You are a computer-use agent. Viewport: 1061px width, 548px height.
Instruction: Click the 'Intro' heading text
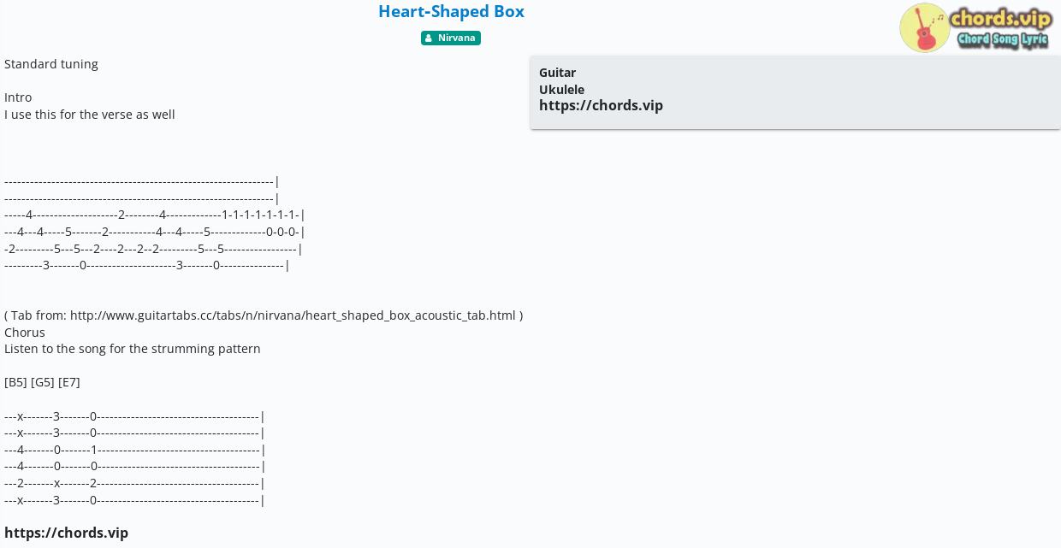(x=18, y=97)
